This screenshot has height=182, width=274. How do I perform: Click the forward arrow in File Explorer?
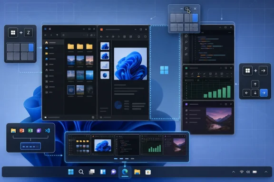(x=51, y=35)
